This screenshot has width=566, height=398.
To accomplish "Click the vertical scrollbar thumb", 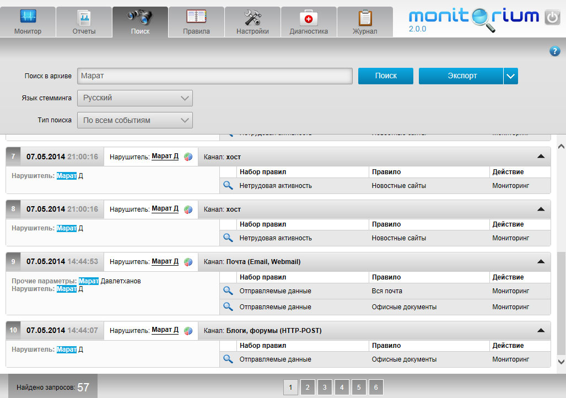I will (561, 303).
